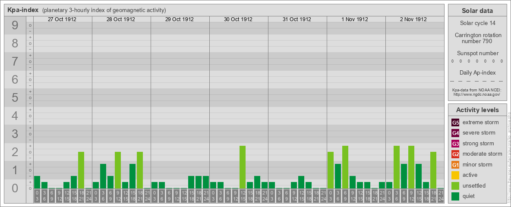Click the 15-18 hour label under 29 Oct
This screenshot has width=511, height=207.
click(191, 196)
